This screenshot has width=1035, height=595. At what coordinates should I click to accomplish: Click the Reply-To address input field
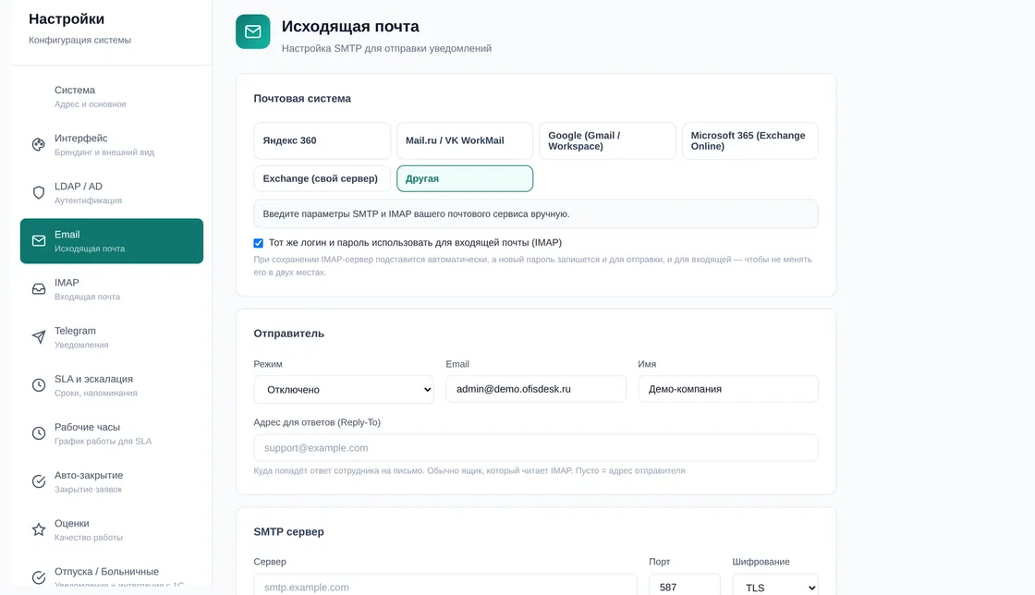[536, 448]
